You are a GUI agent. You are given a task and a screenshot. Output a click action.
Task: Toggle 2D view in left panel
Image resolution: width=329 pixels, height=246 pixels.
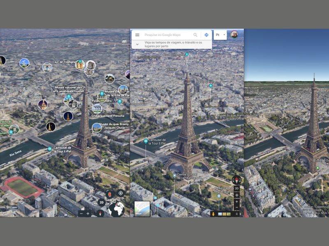(x=102, y=203)
